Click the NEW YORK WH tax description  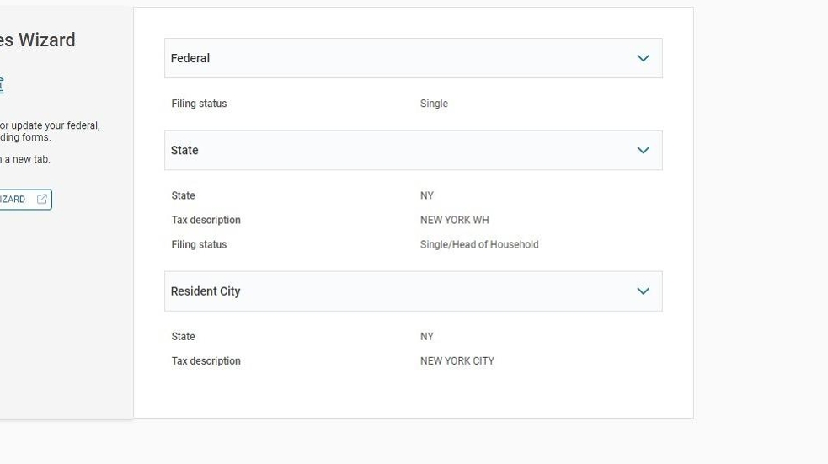tap(454, 220)
